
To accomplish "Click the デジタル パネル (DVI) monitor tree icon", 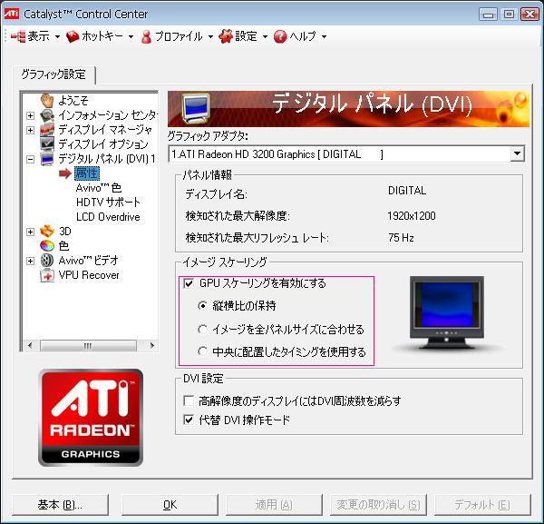I will tap(47, 159).
